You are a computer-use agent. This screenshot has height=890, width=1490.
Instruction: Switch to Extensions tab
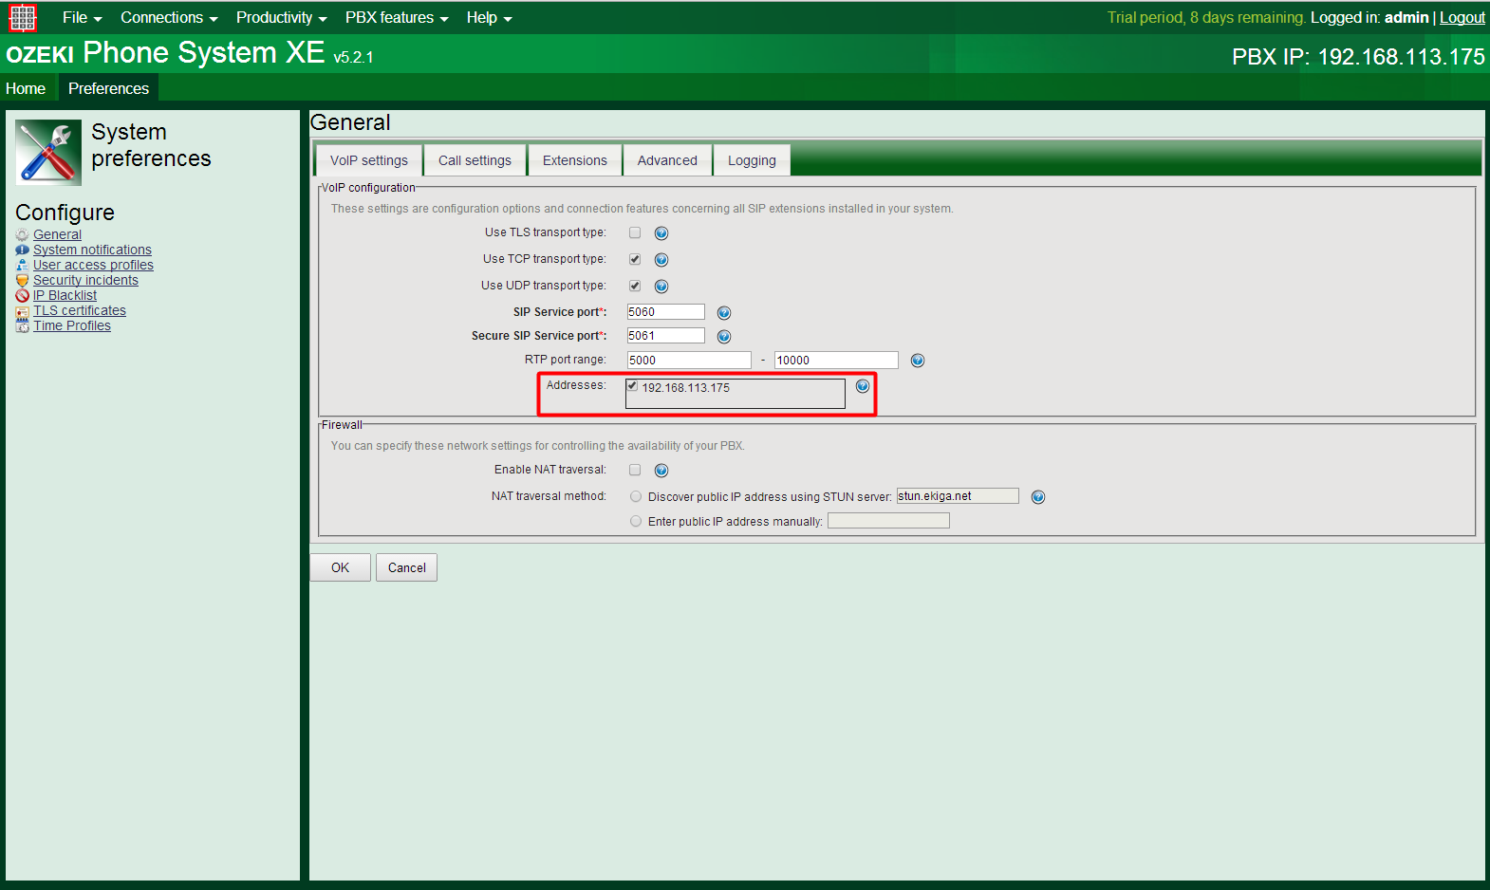(575, 160)
